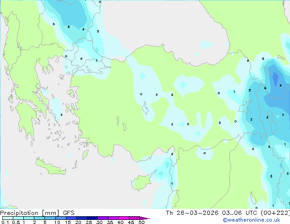290x224 pixels.
Task: Choose the 30–35 mm purple legend swatch
Action: tap(103, 218)
